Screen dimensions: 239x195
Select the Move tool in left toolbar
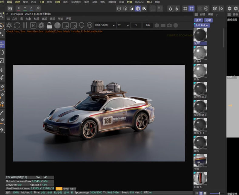[2, 44]
